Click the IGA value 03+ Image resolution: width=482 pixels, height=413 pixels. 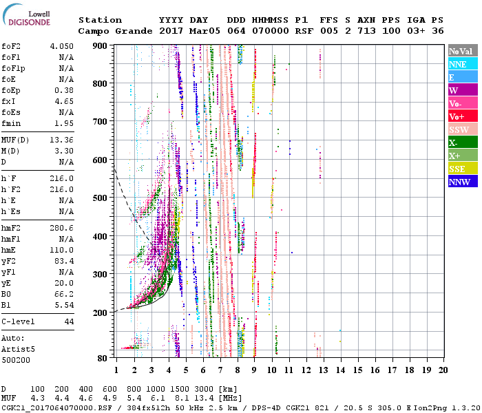click(x=416, y=31)
